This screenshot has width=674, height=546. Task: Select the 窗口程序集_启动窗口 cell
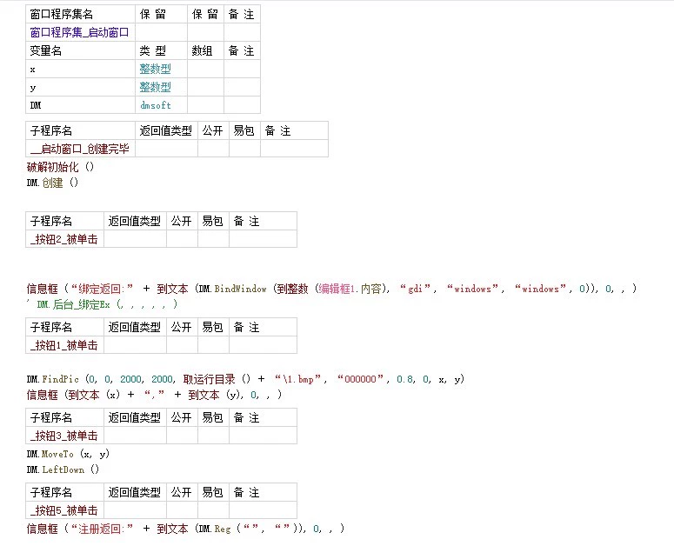tap(79, 33)
